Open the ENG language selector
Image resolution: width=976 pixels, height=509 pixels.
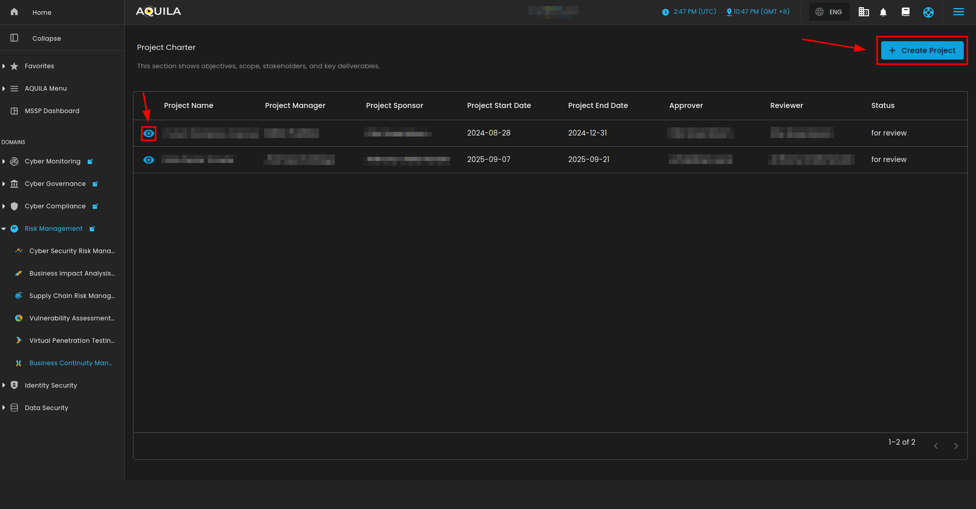pos(829,12)
